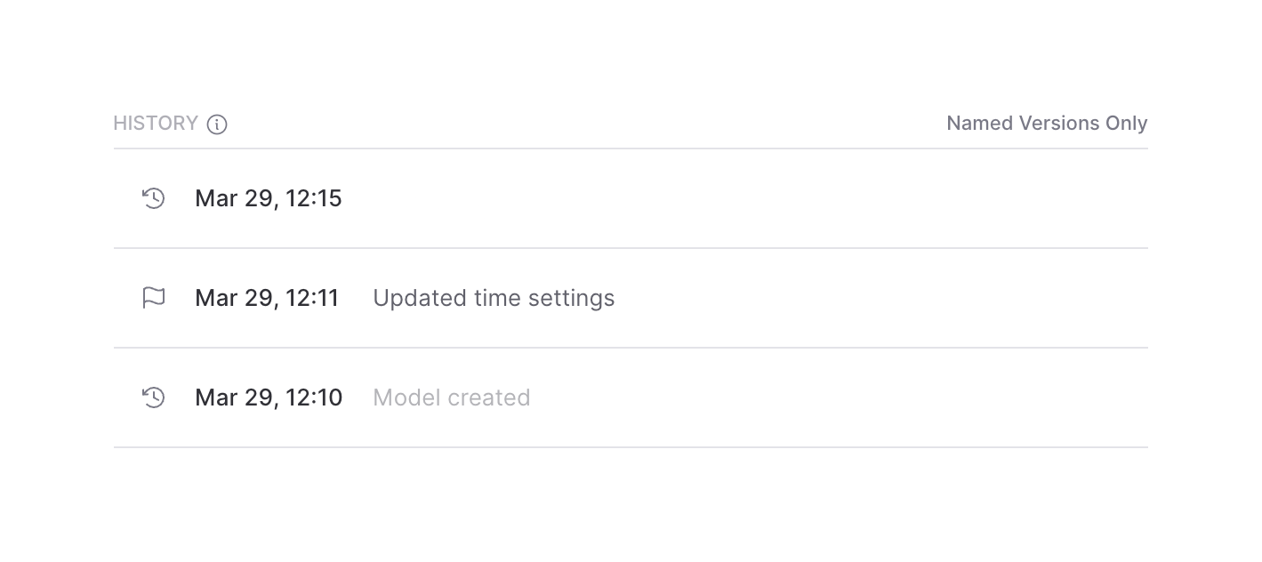The width and height of the screenshot is (1262, 562).
Task: Click the Model created label
Action: click(451, 397)
